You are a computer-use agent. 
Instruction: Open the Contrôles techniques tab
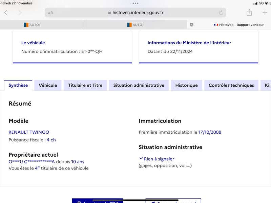pyautogui.click(x=231, y=85)
